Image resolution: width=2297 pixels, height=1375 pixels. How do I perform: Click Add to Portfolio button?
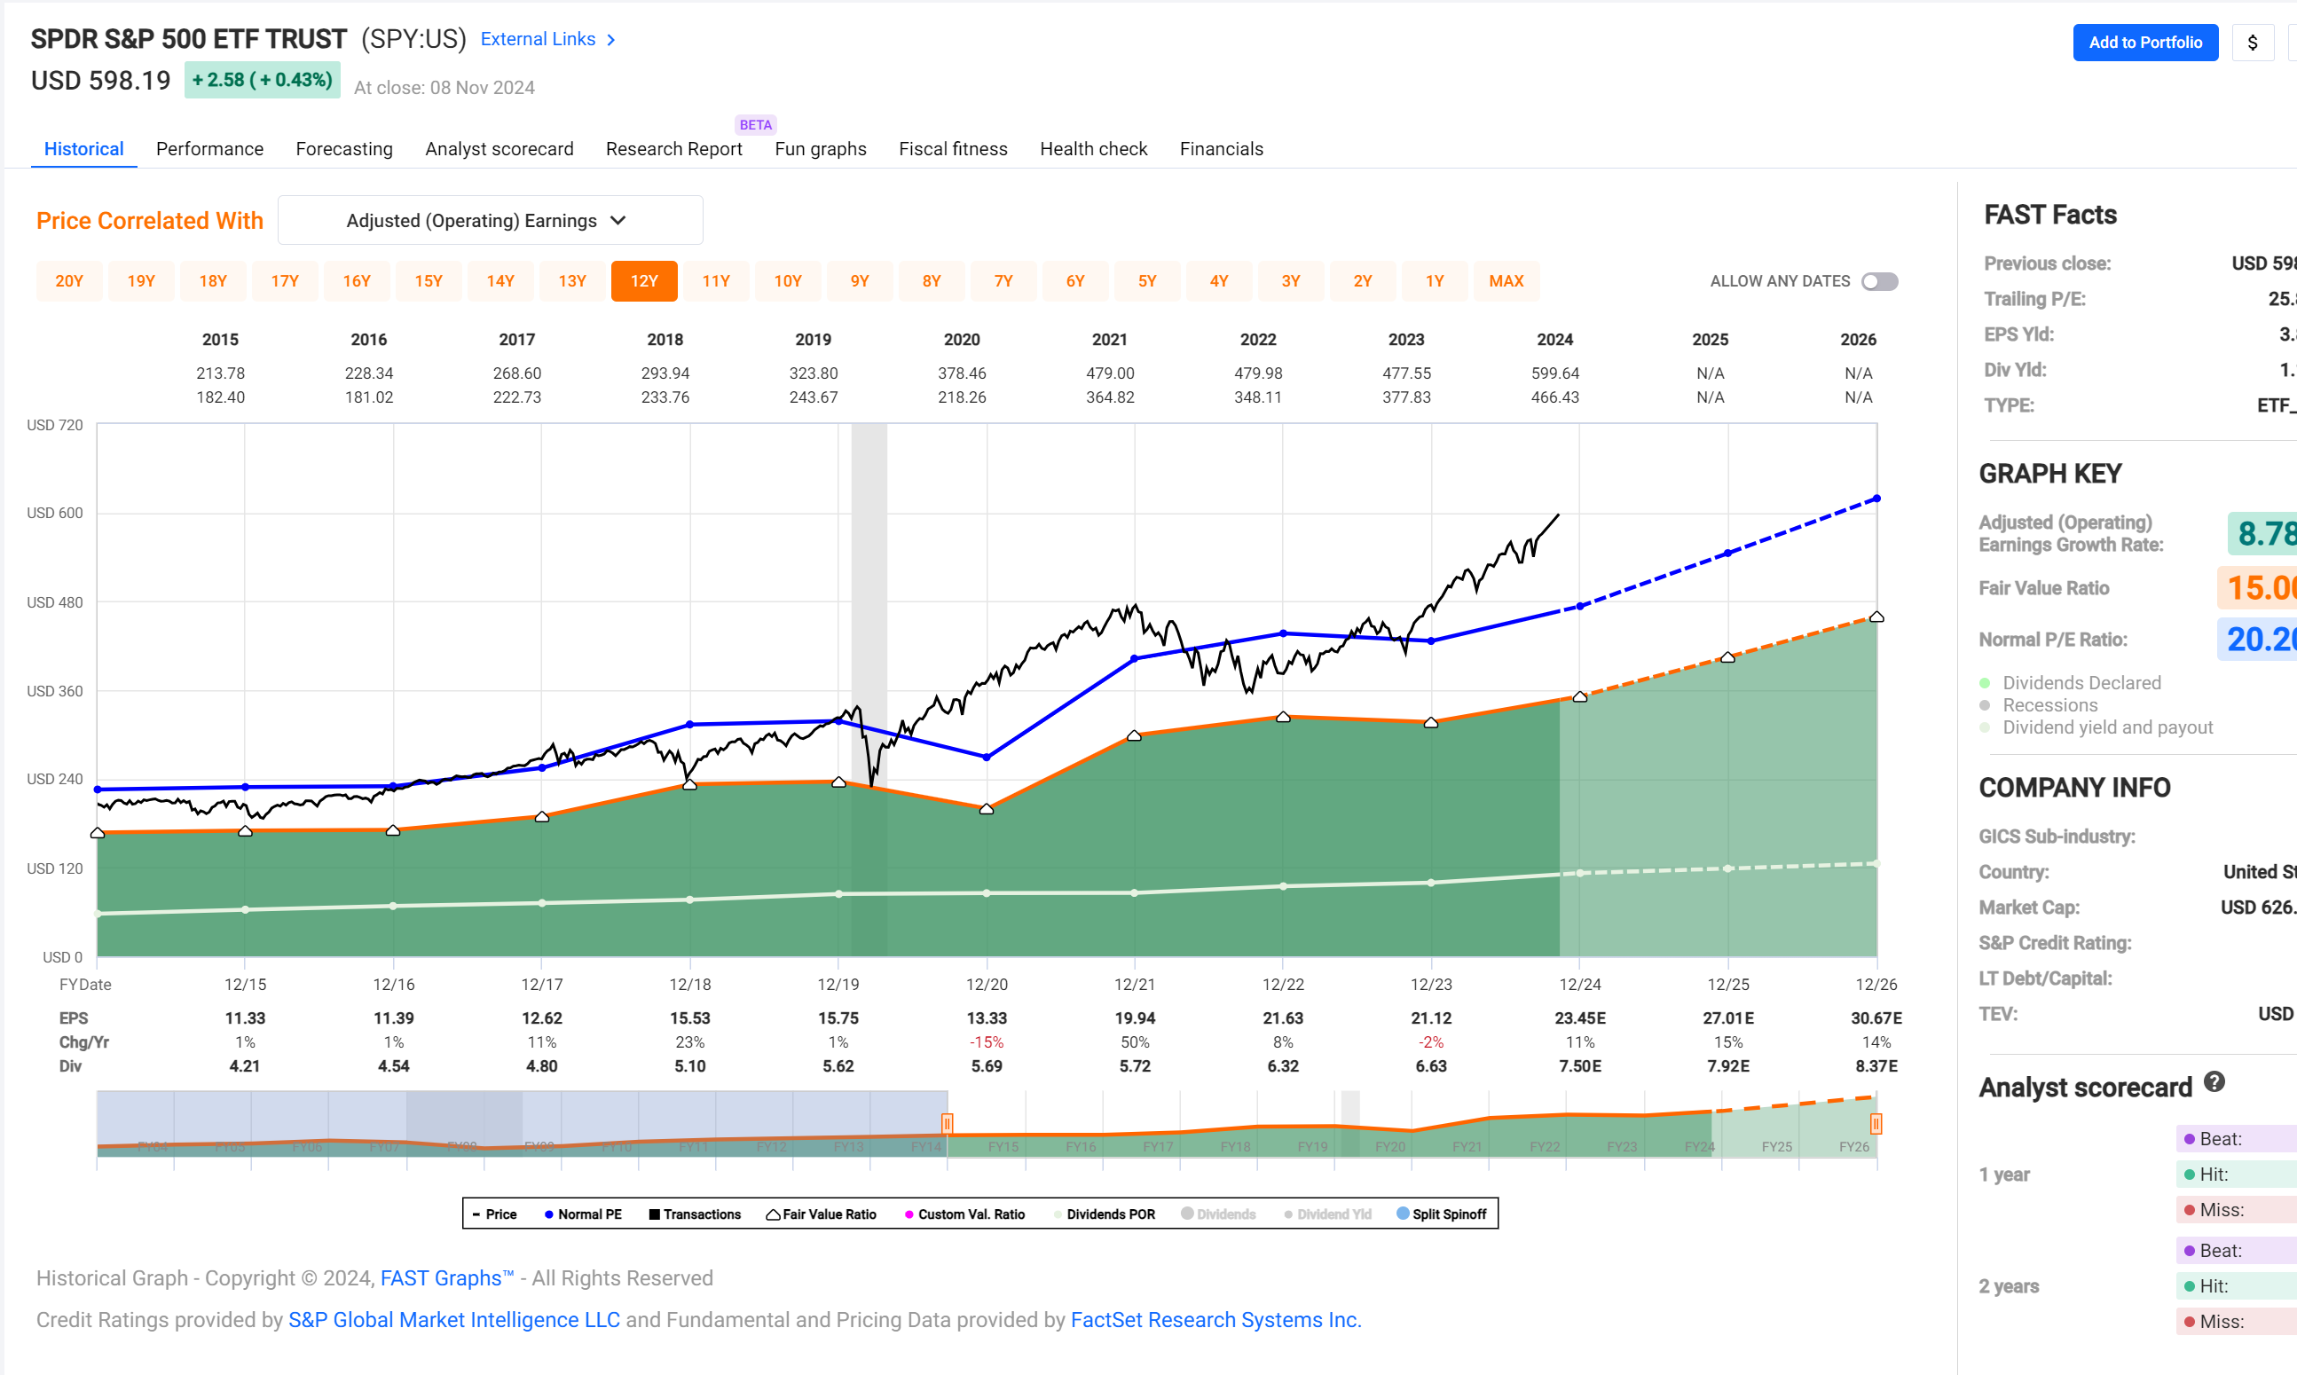tap(2145, 43)
